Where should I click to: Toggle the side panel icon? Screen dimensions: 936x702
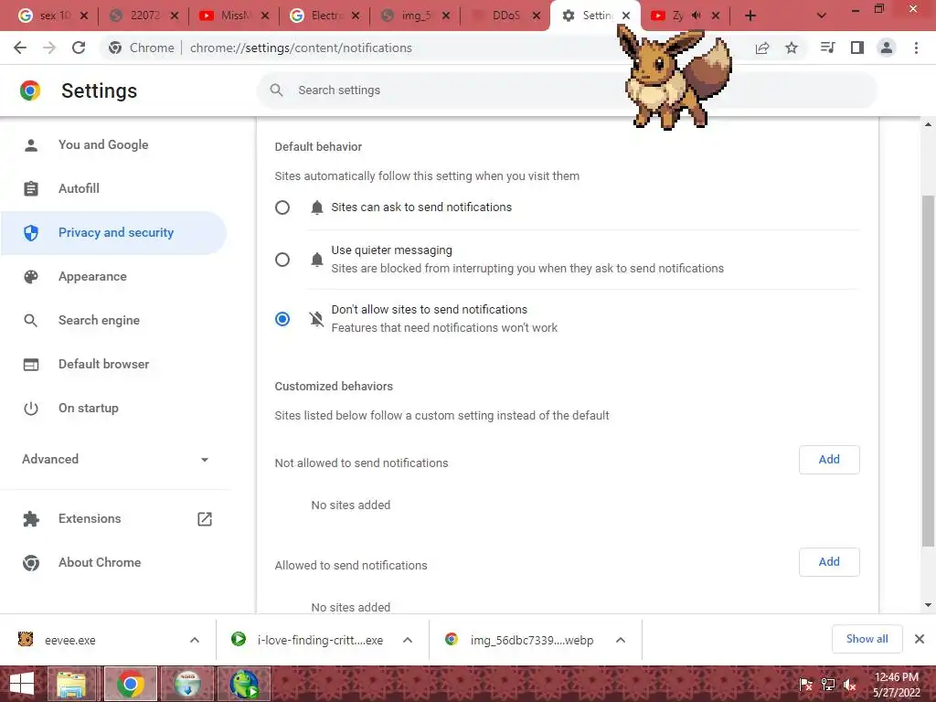pos(857,48)
